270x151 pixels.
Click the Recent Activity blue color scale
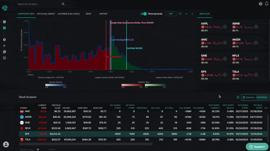click(x=56, y=85)
